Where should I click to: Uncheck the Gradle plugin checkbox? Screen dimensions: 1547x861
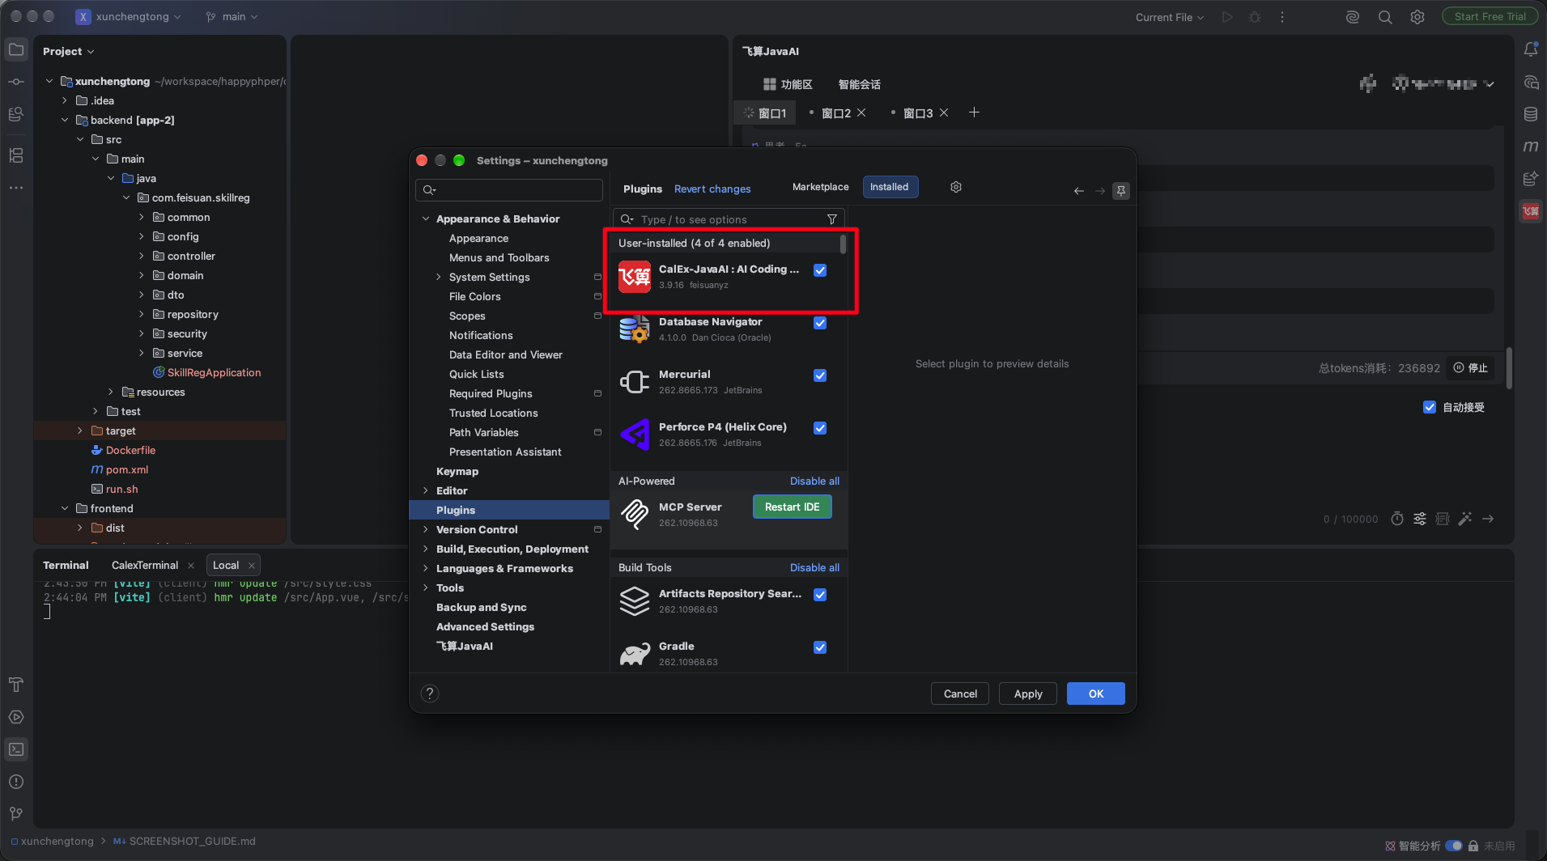820,647
